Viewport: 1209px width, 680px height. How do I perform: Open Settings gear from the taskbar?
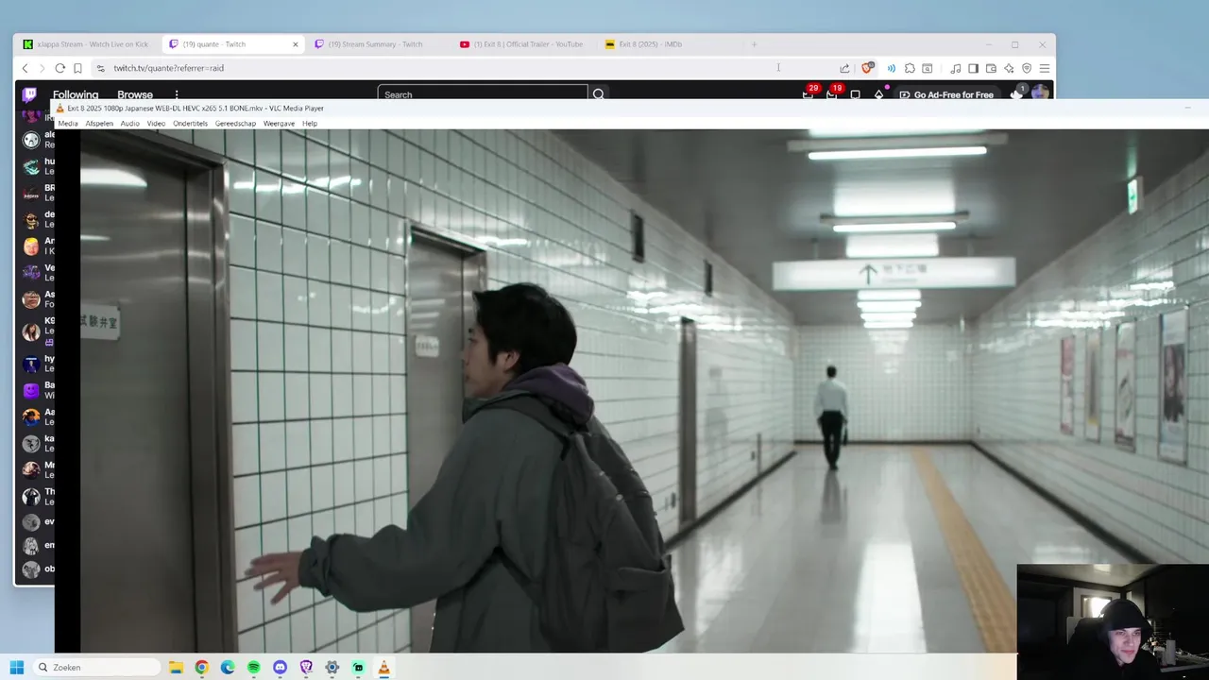[x=332, y=668]
